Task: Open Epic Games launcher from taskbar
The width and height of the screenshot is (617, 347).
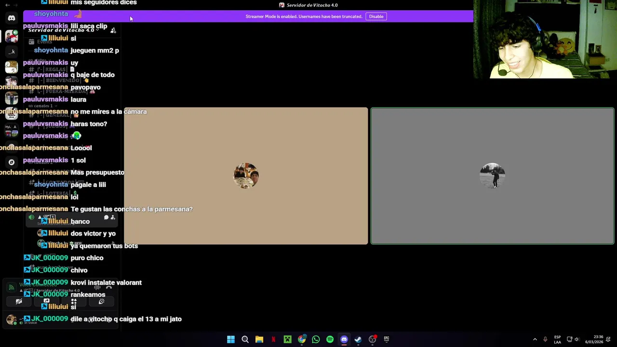Action: point(387,339)
